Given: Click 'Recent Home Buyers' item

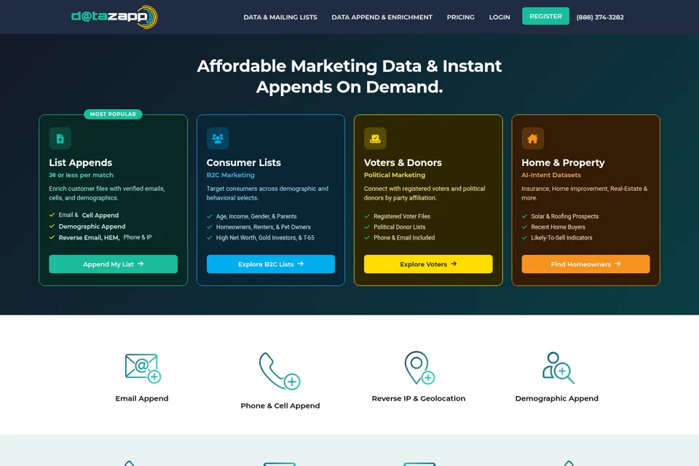Looking at the screenshot, I should tap(558, 227).
